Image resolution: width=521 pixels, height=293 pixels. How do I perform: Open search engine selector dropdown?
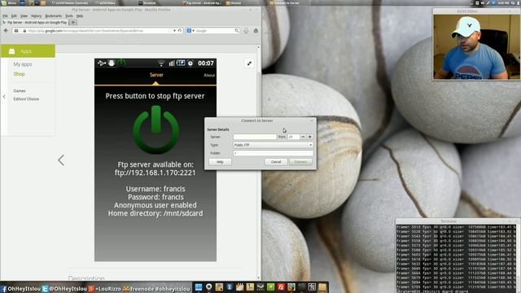[x=190, y=31]
